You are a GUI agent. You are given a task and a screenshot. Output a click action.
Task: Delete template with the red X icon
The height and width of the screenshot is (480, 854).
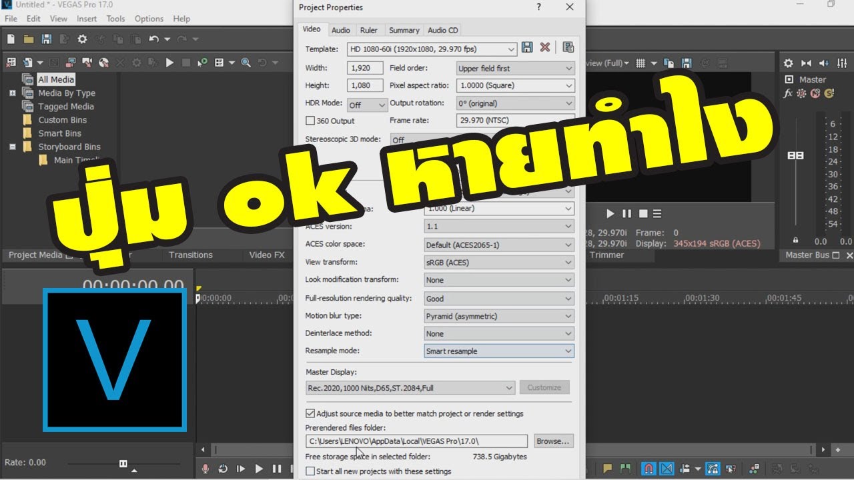point(545,47)
